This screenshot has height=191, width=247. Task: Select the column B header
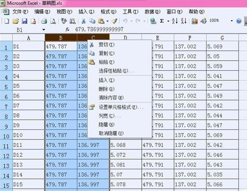pyautogui.click(x=61, y=38)
